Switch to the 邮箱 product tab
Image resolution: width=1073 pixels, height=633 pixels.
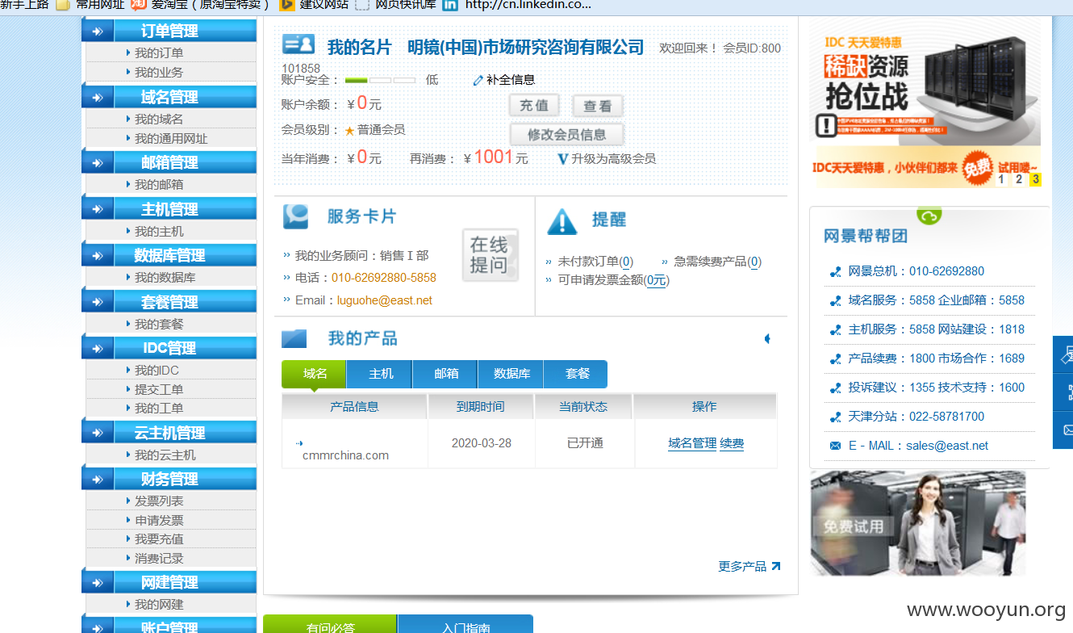[x=445, y=374]
